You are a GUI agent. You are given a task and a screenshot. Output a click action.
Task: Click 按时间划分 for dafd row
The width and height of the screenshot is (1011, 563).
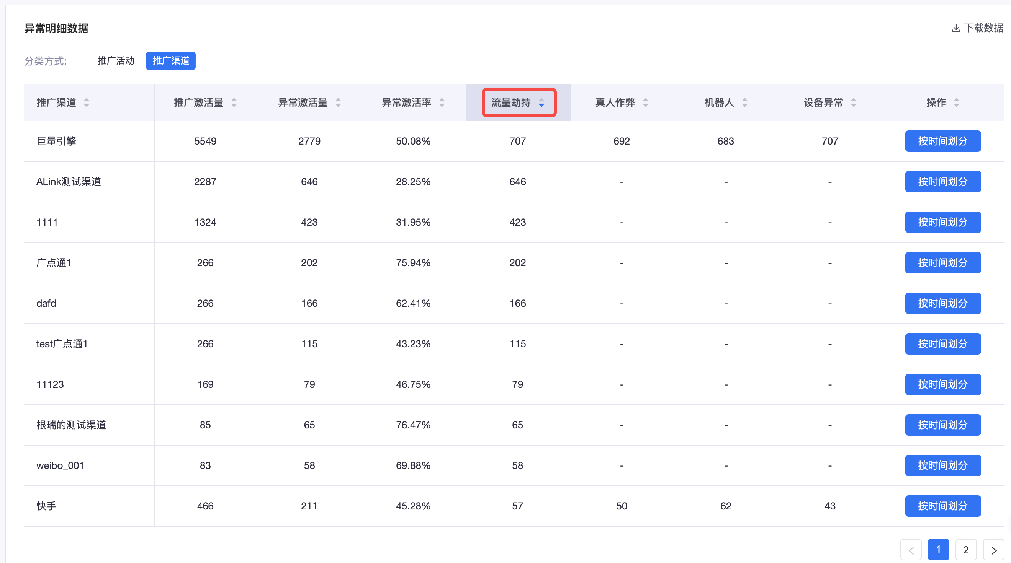pos(943,303)
